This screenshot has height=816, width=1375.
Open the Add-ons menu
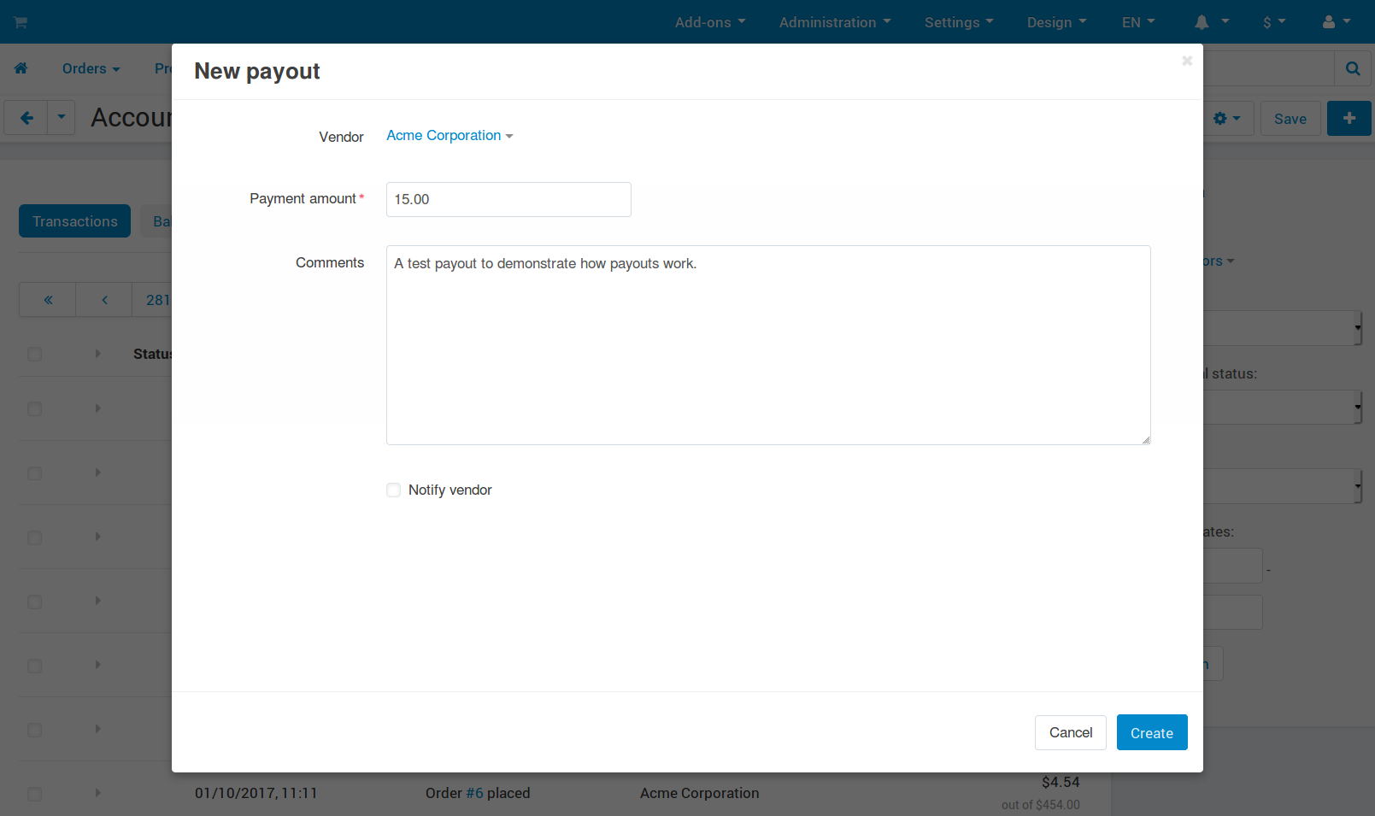click(x=710, y=22)
